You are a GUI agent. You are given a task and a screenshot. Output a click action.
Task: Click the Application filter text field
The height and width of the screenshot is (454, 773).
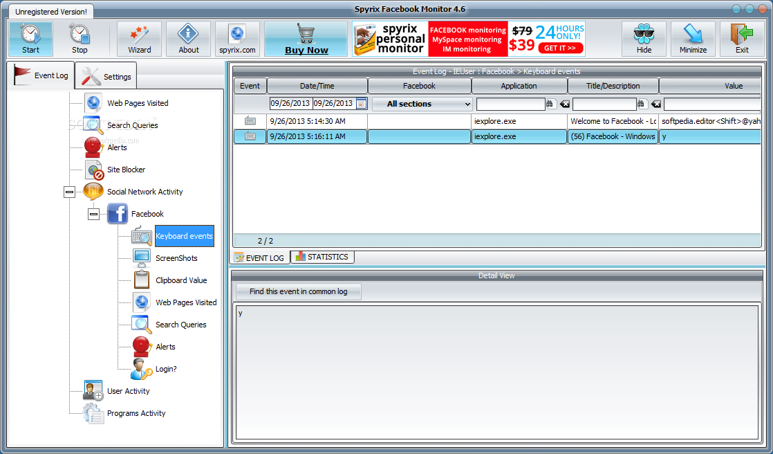point(511,104)
